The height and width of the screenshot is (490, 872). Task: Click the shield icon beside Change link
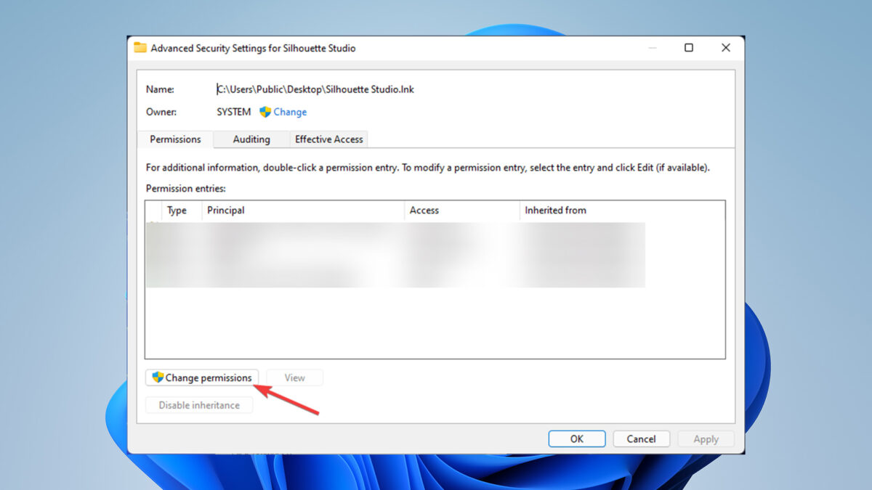point(265,112)
